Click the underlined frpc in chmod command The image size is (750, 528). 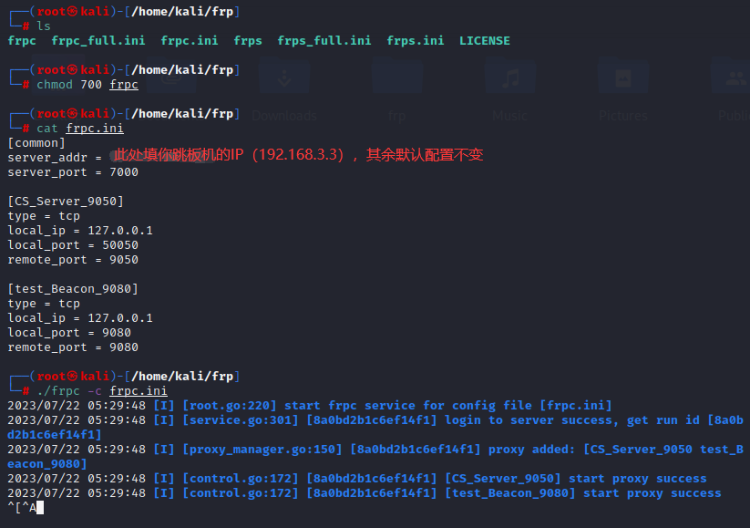point(124,85)
